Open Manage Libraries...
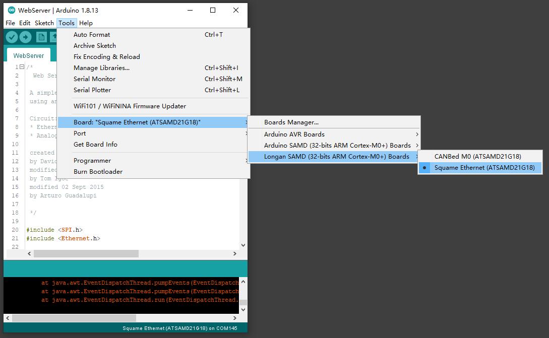Image resolution: width=549 pixels, height=338 pixels. [x=153, y=68]
